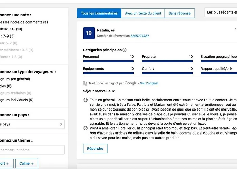The image size is (237, 169).
Task: Click the happy smiley icon beside positive comment
Action: pos(85,100)
